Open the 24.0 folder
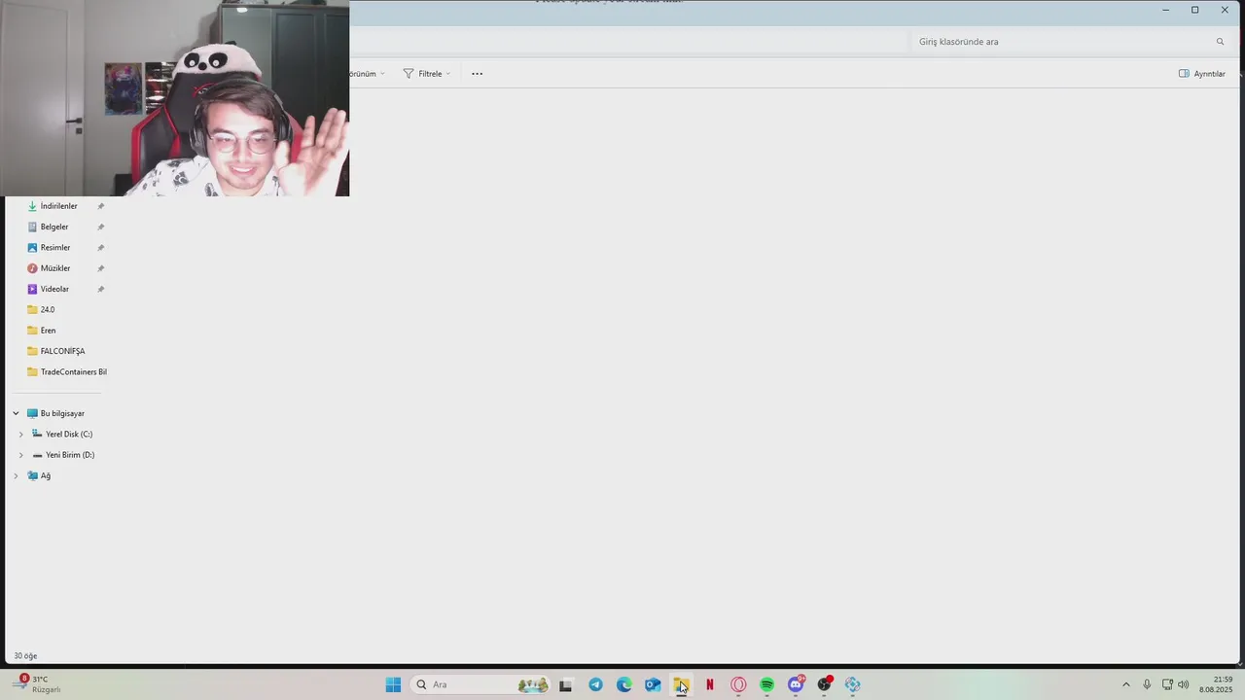This screenshot has width=1245, height=700. click(48, 310)
